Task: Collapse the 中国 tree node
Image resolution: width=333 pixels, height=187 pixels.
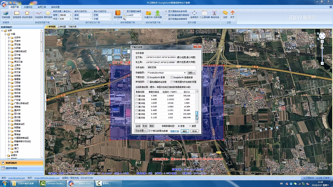Action: coord(5,34)
